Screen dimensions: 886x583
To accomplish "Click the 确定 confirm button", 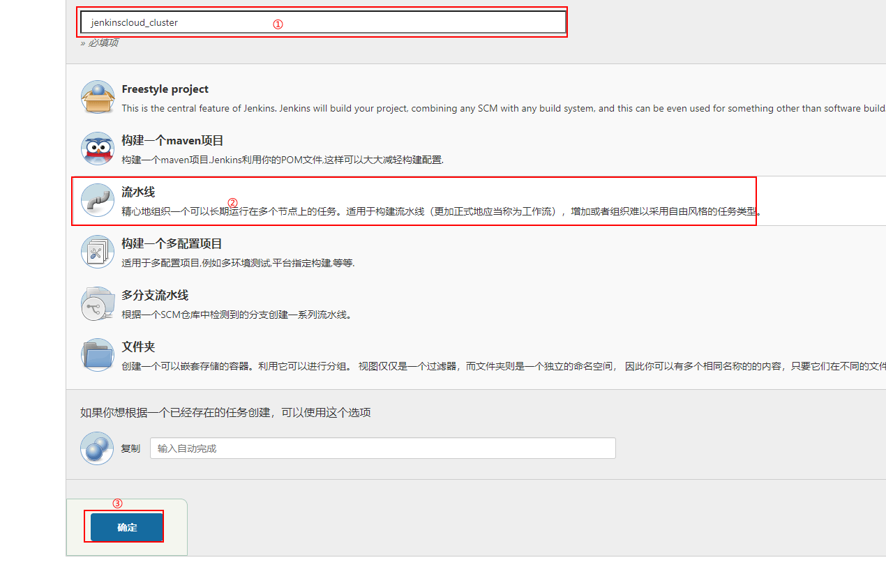I will pyautogui.click(x=127, y=527).
